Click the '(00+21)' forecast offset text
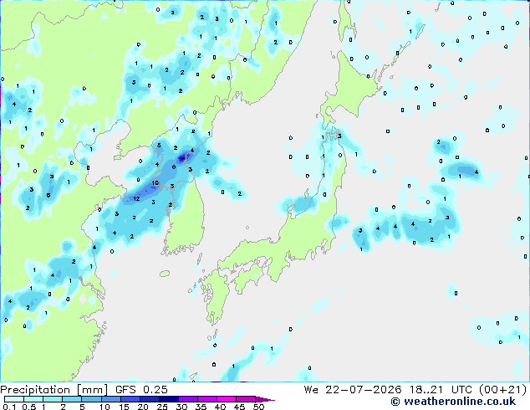The height and width of the screenshot is (410, 530). [x=503, y=390]
